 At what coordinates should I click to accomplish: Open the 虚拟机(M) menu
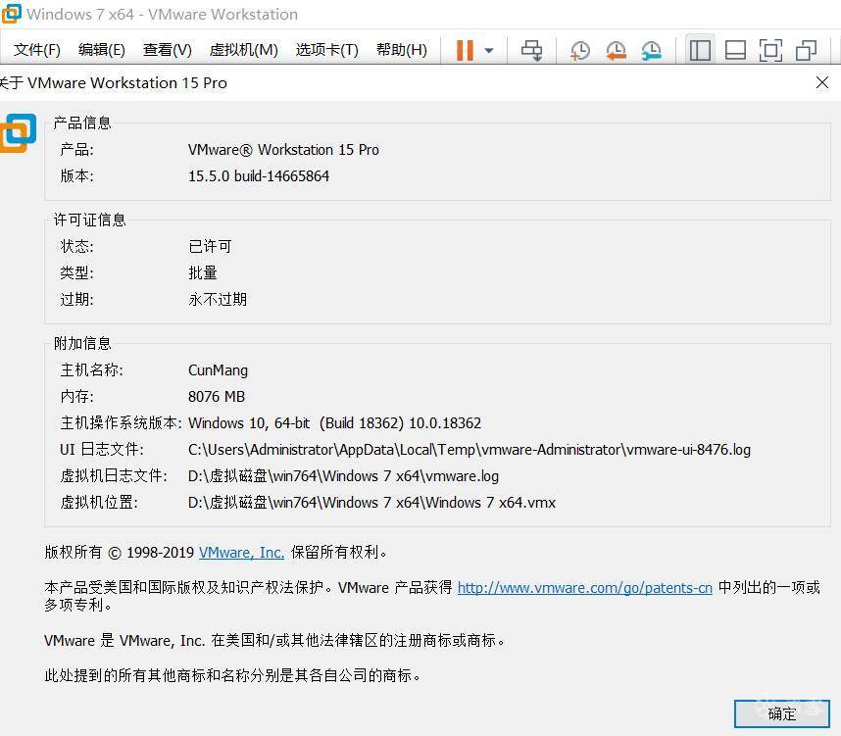coord(243,50)
